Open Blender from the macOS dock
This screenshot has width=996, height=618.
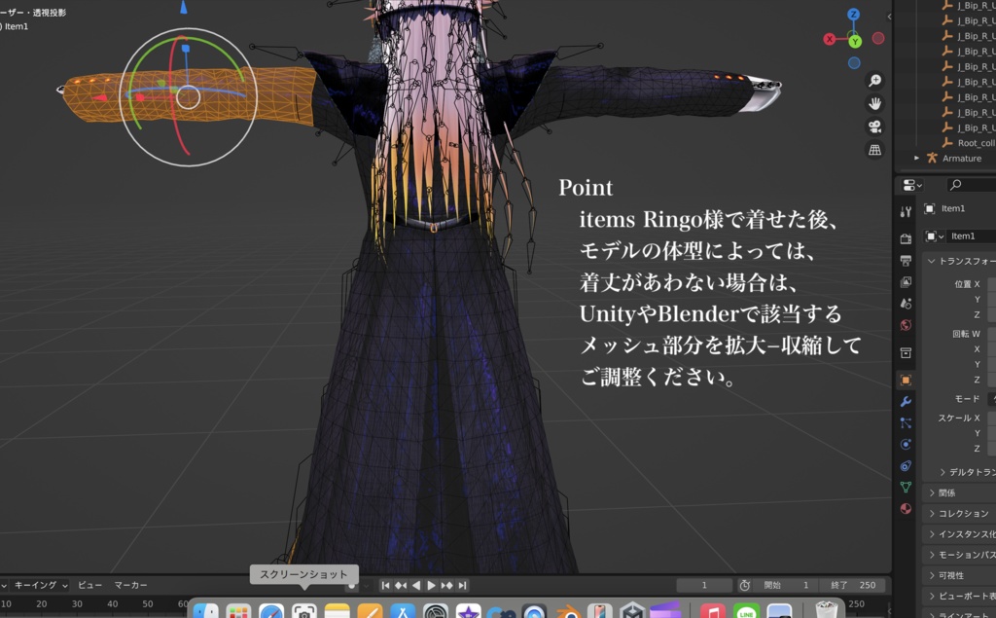point(568,611)
